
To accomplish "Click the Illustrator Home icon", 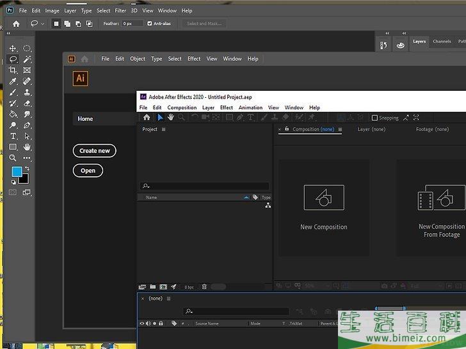I will point(84,59).
